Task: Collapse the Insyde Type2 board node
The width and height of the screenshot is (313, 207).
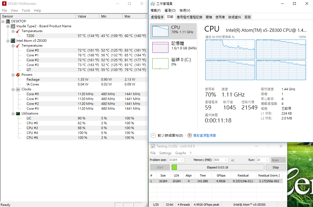Action: (8, 26)
